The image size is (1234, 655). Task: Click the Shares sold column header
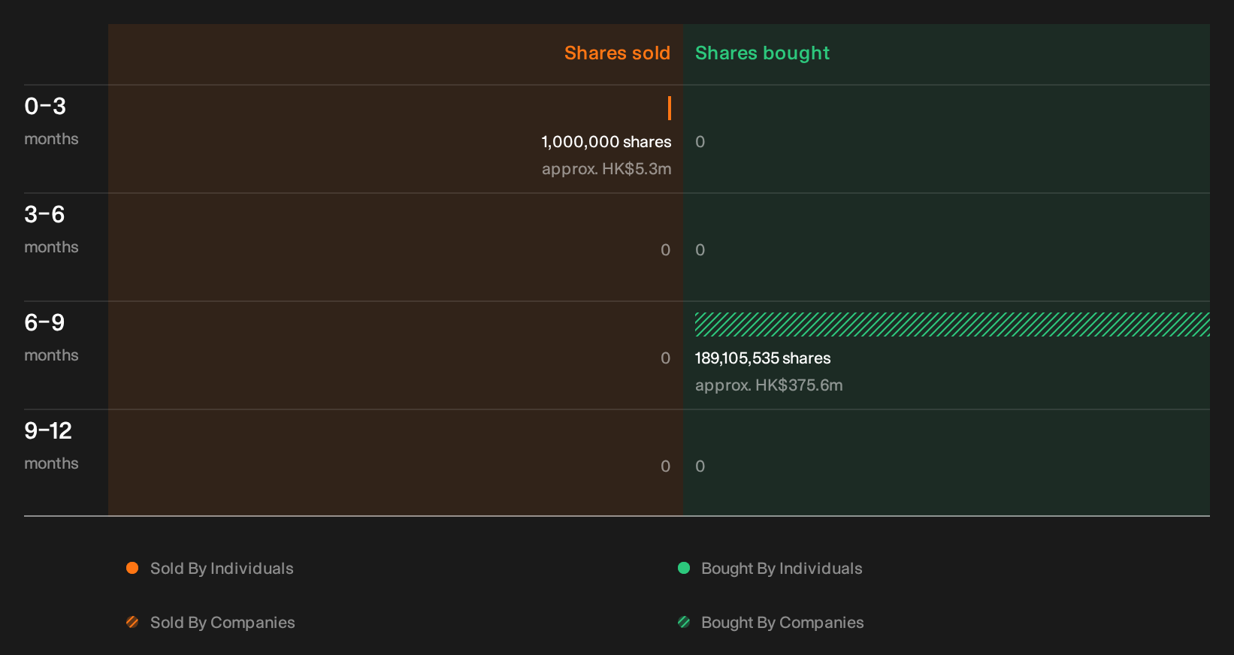[617, 53]
